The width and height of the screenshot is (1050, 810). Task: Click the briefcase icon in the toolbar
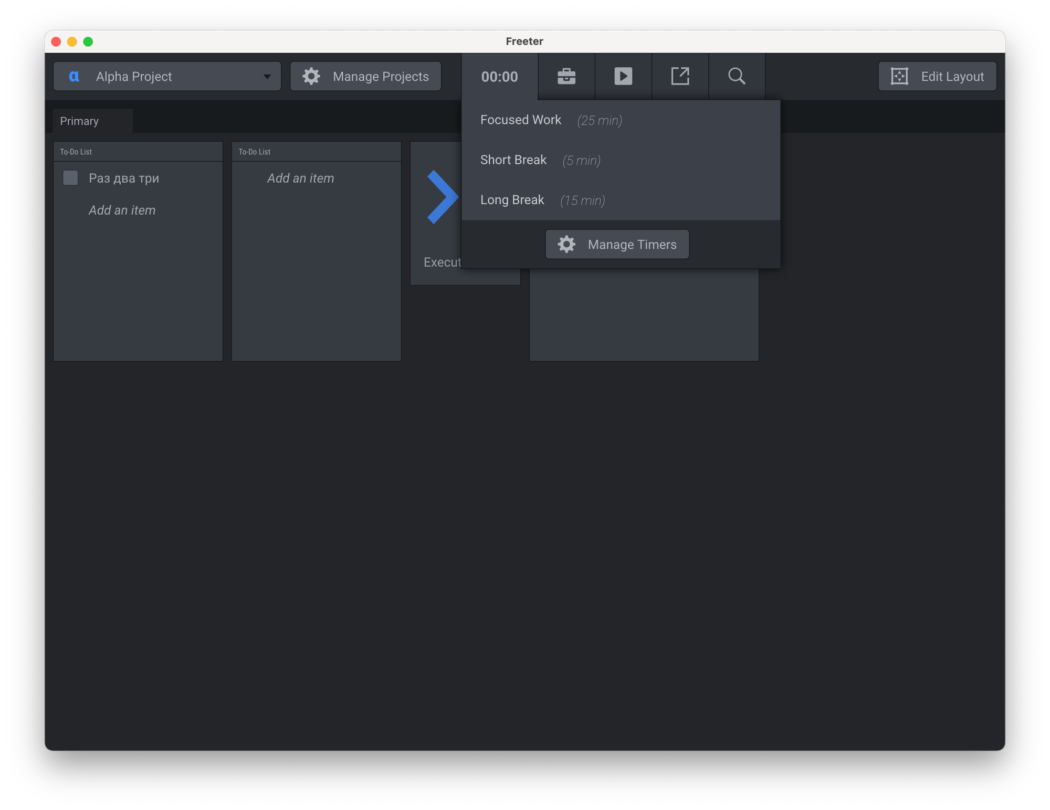(x=566, y=77)
